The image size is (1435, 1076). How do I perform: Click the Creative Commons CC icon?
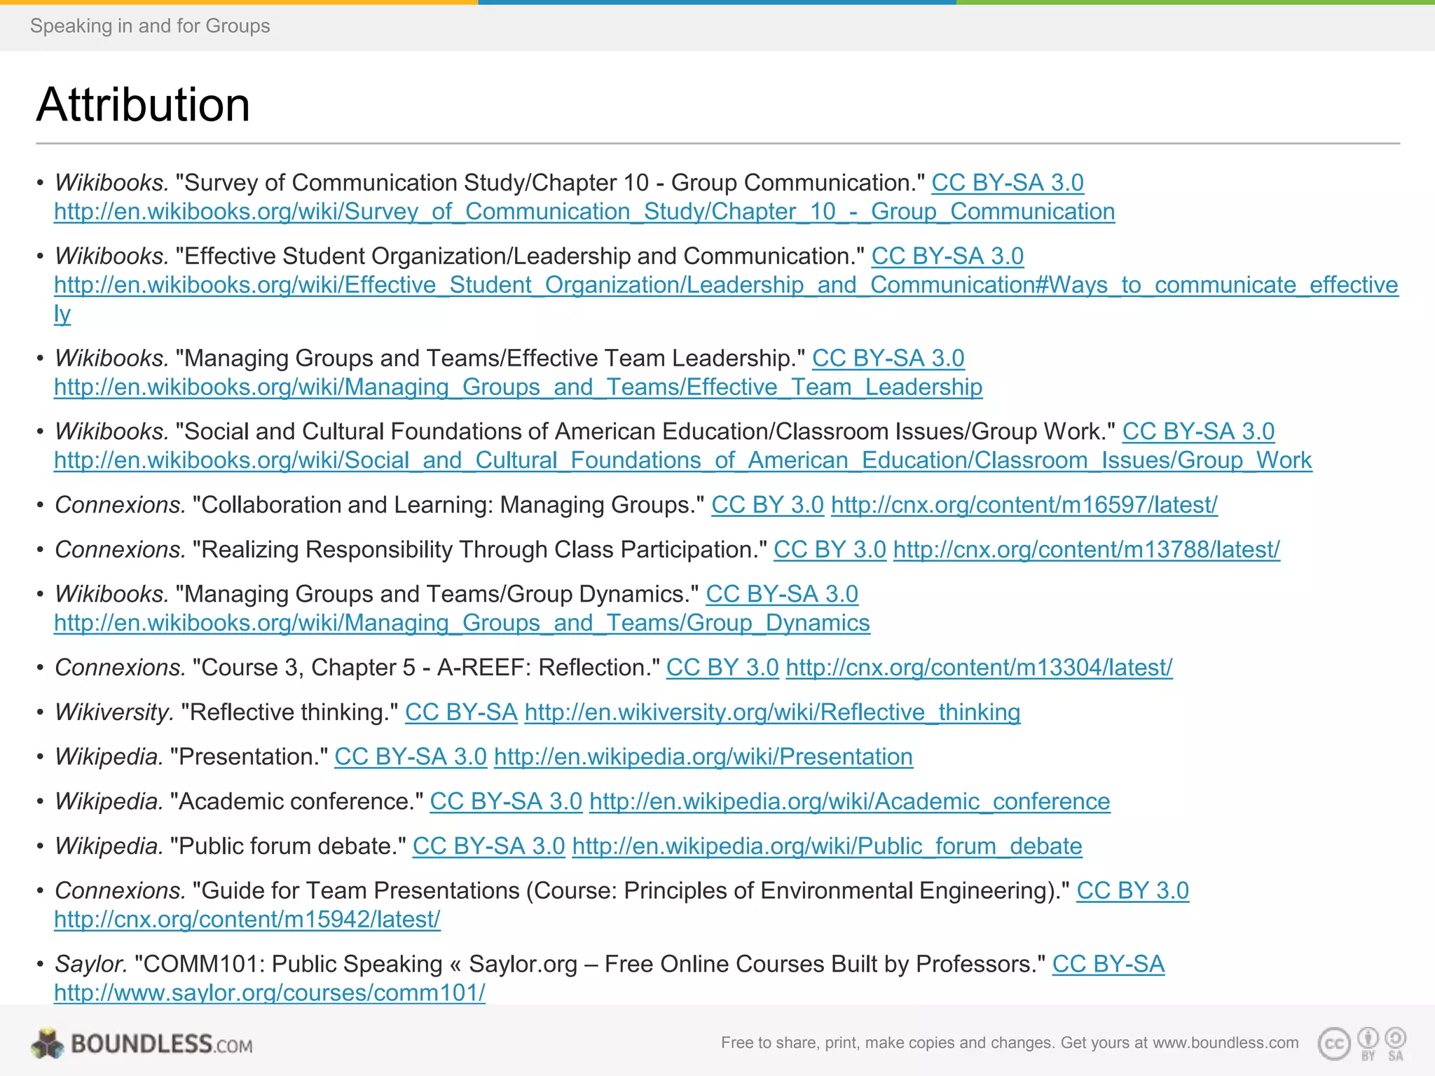point(1334,1044)
